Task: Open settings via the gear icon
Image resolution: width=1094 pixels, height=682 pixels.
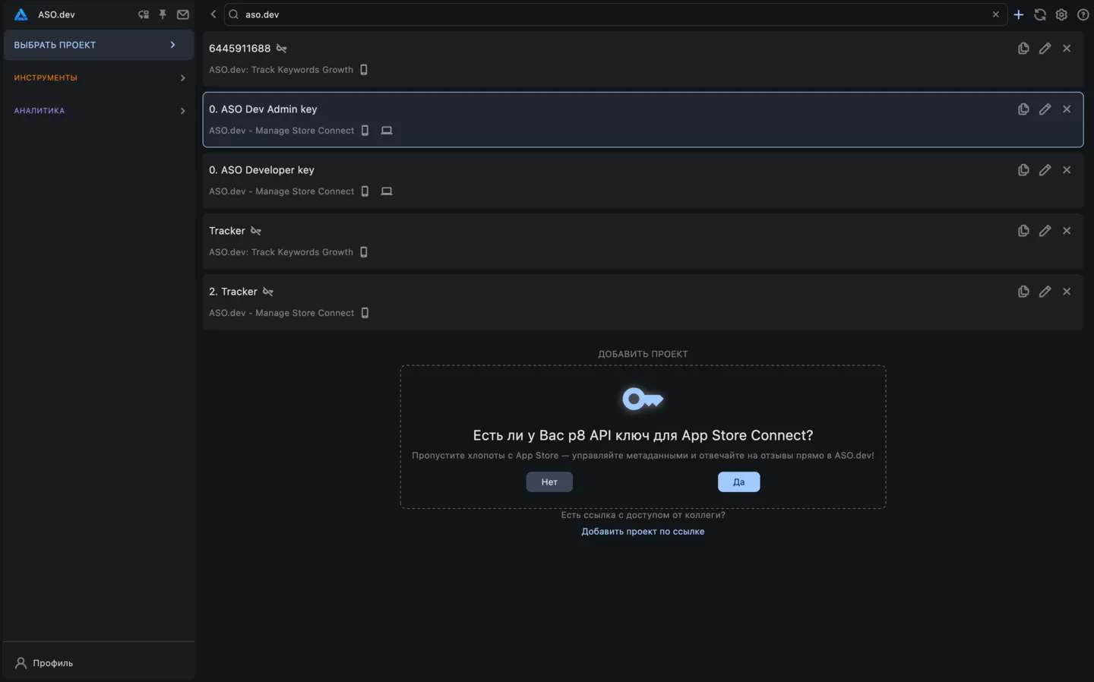Action: (1061, 14)
